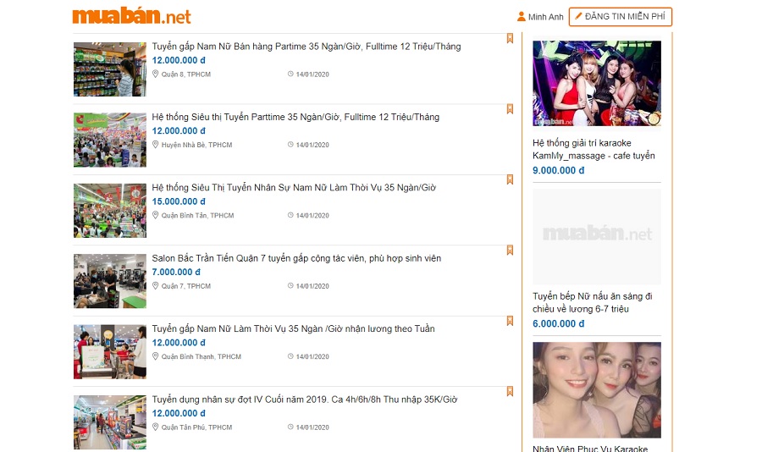The width and height of the screenshot is (762, 452).
Task: Click the 15.000.000 đ price
Action: coord(179,201)
